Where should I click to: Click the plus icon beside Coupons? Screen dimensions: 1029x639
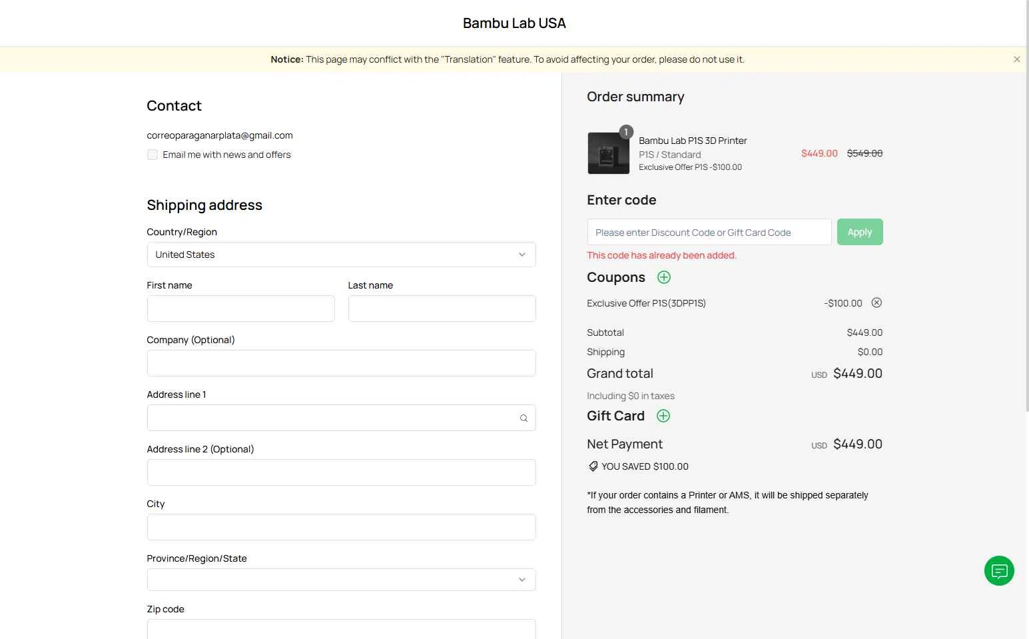[x=664, y=277]
